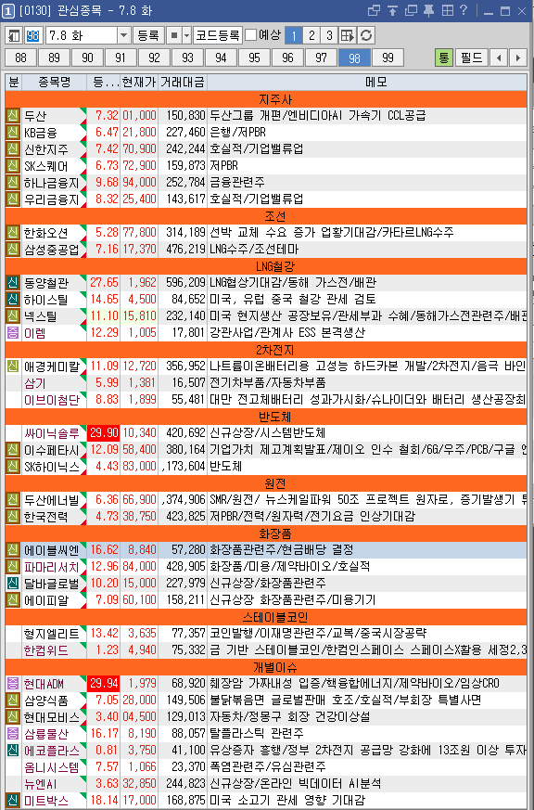Click the 증 icon beside 이렘
This screenshot has height=810, width=534.
coord(13,333)
